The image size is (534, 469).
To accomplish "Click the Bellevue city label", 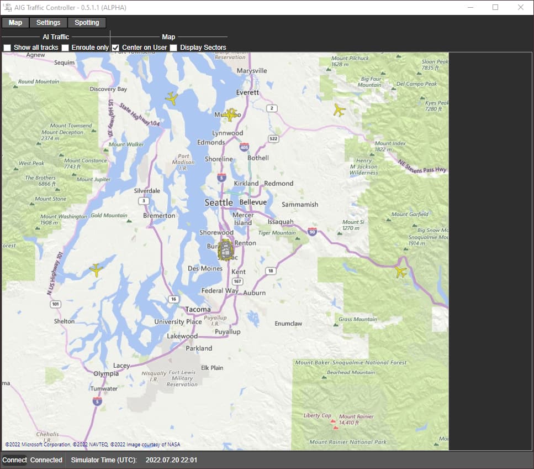I will coord(253,202).
